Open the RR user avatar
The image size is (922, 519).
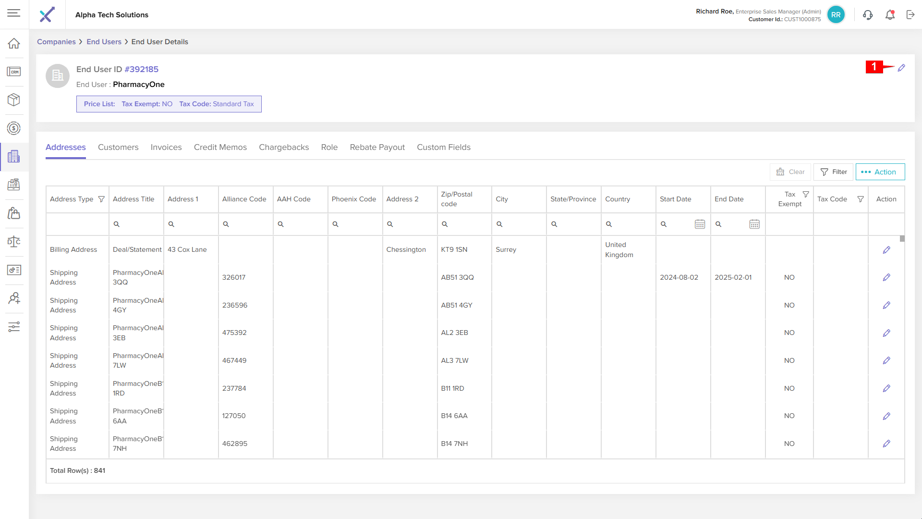pyautogui.click(x=836, y=15)
